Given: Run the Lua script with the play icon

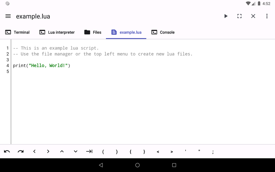Looking at the screenshot, I should tap(226, 16).
